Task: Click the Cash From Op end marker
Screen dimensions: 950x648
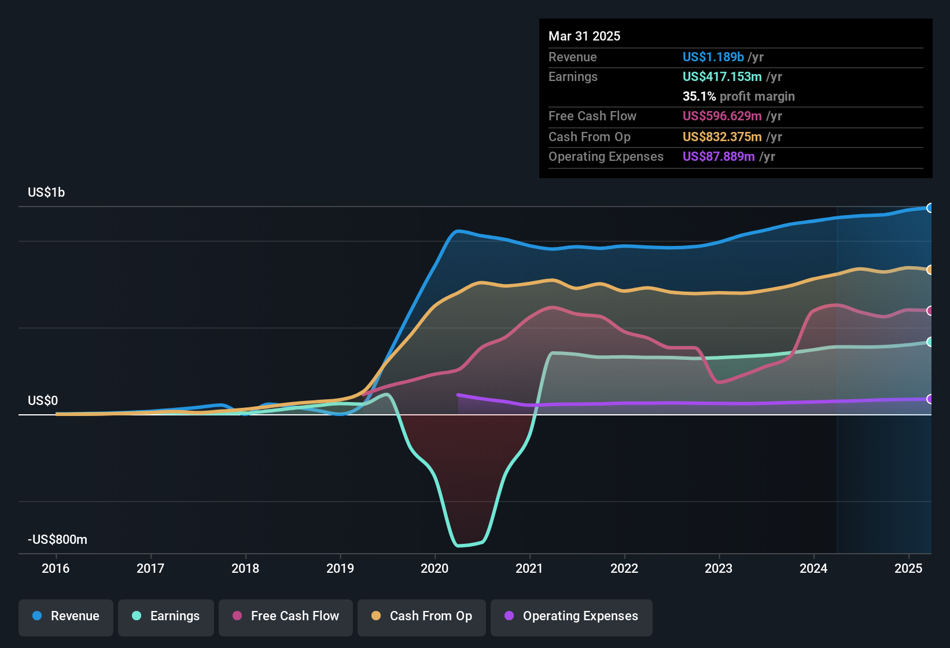Action: [930, 270]
